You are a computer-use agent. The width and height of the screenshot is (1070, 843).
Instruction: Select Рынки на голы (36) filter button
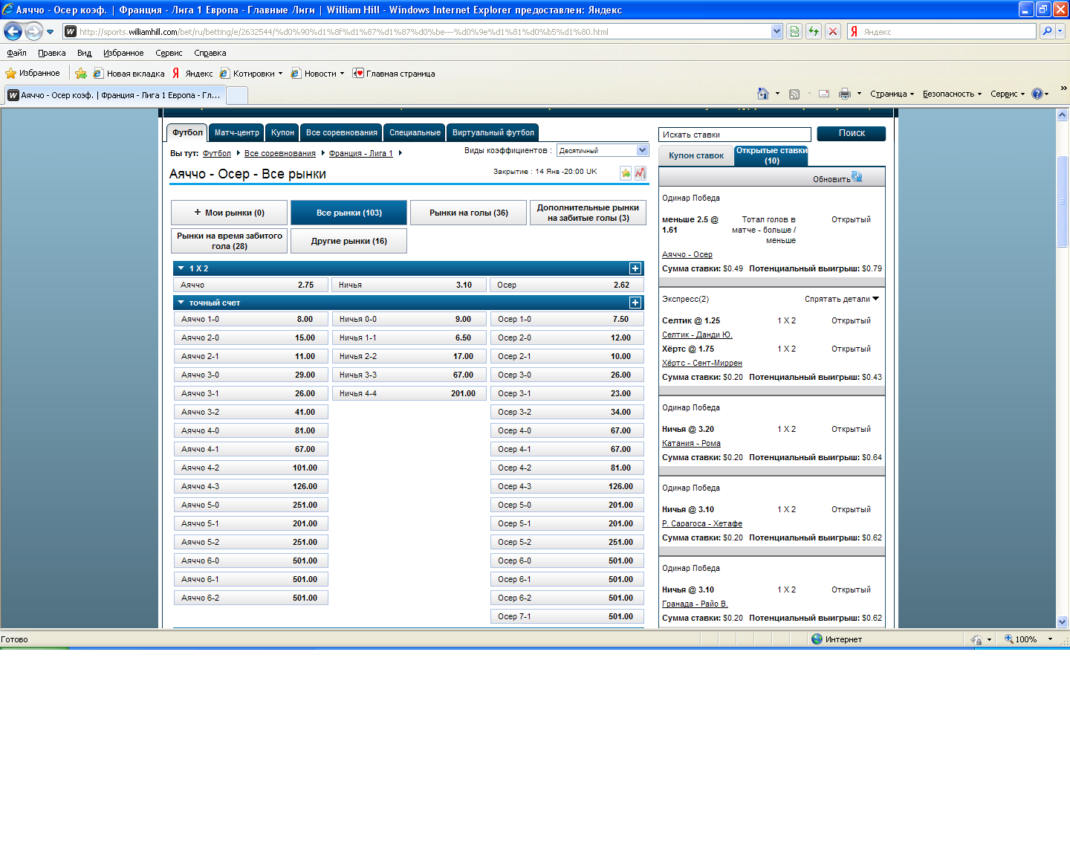pyautogui.click(x=468, y=213)
